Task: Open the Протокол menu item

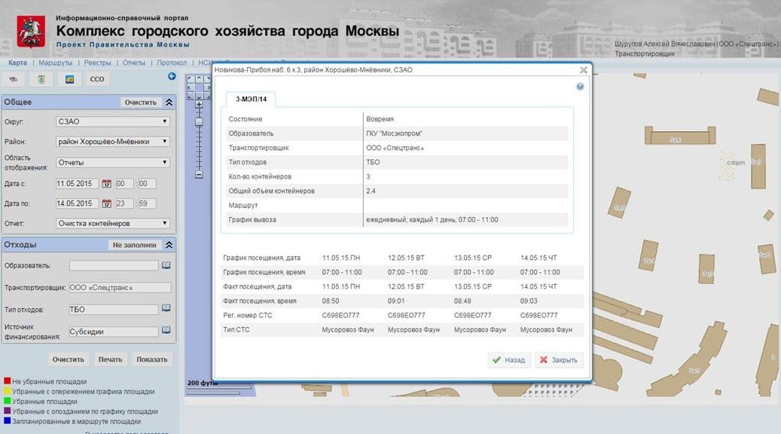Action: coord(172,63)
